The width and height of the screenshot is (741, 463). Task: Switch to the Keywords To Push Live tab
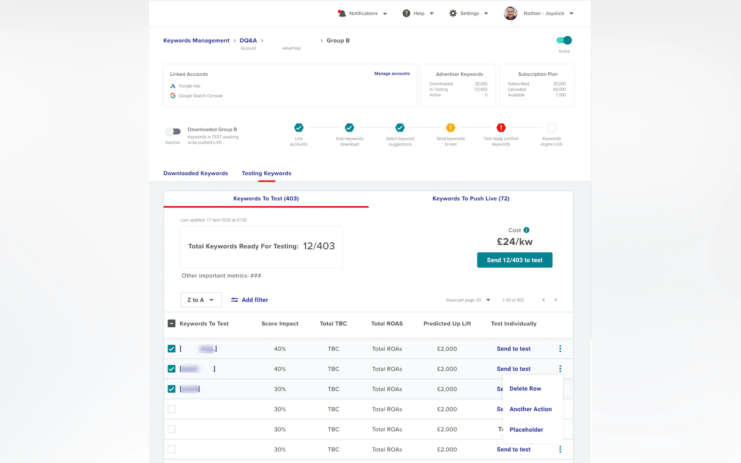pos(471,199)
